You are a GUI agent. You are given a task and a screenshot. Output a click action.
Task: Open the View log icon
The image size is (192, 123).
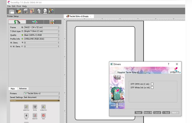tap(35, 107)
